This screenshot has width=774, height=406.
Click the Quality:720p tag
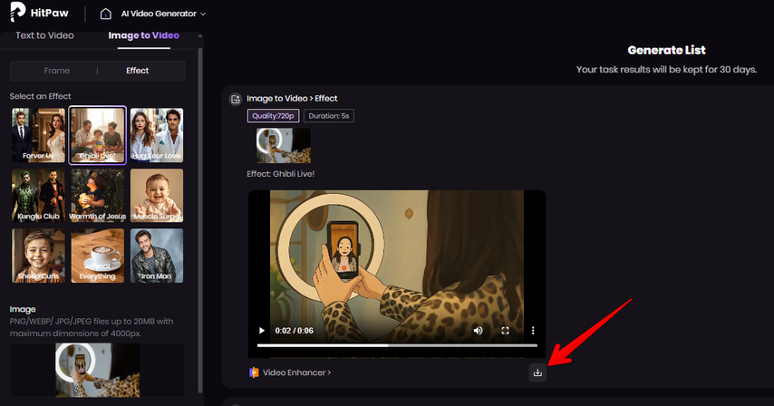click(x=273, y=116)
